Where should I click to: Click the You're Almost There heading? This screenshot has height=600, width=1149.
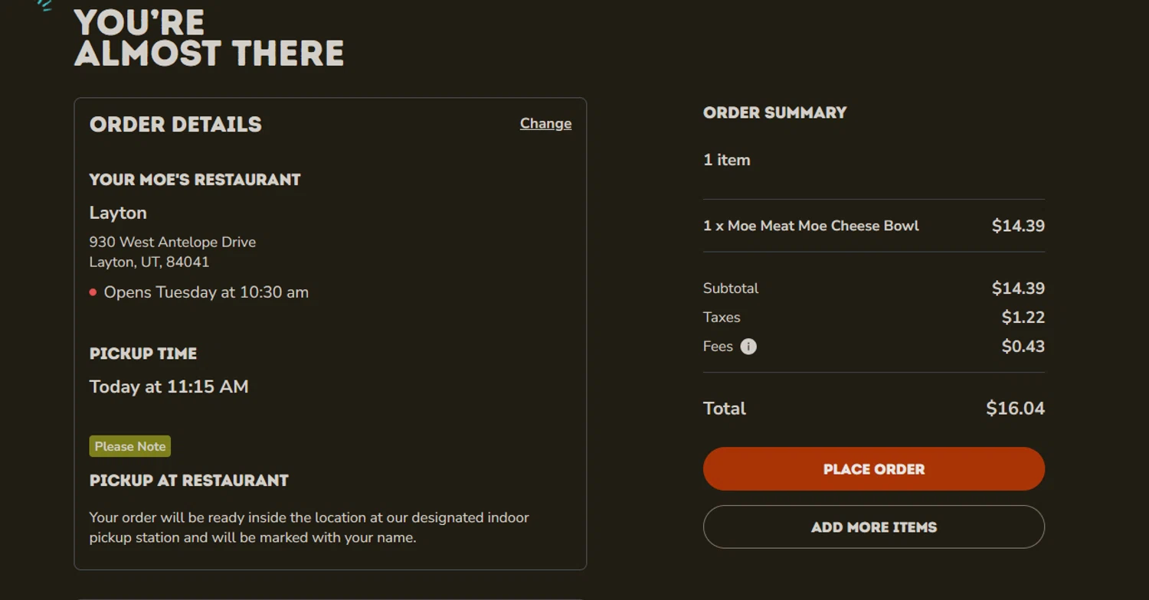click(x=208, y=38)
